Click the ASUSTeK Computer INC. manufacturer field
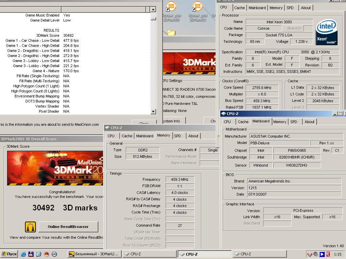346x259 pixels. point(296,136)
